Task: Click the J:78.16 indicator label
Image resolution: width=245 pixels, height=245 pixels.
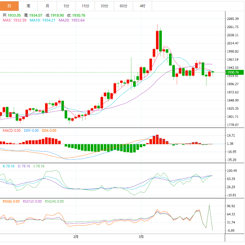Action: coord(39,166)
